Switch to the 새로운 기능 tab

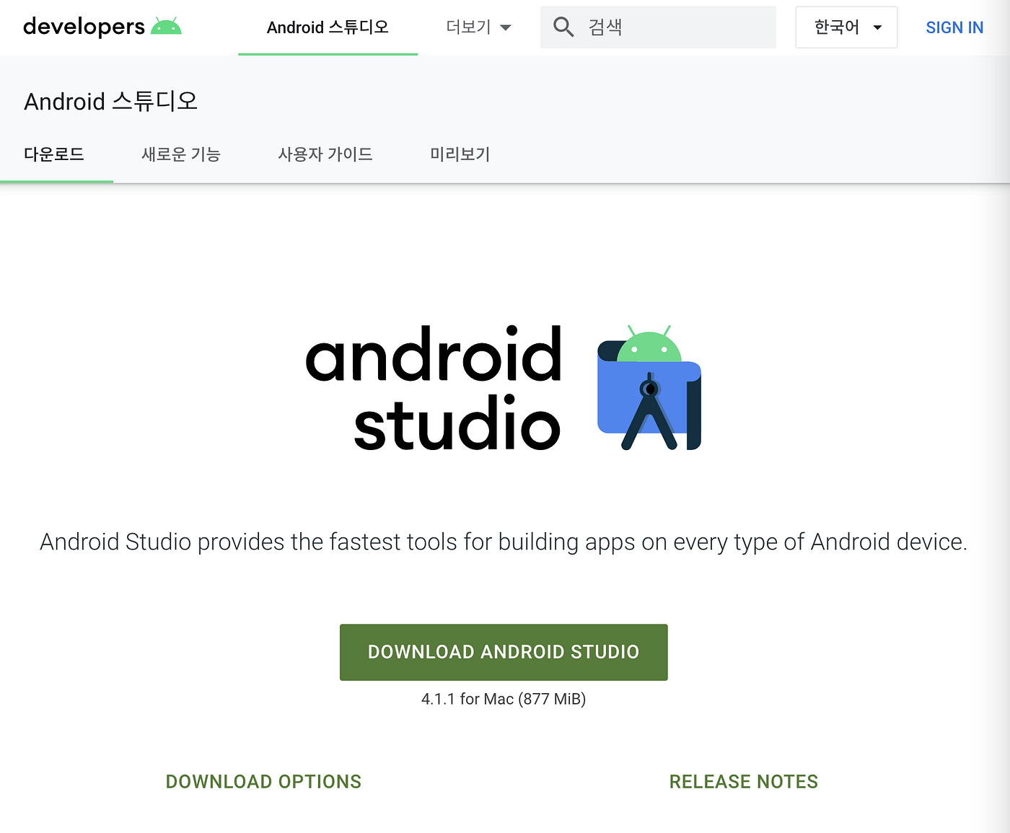[x=181, y=154]
